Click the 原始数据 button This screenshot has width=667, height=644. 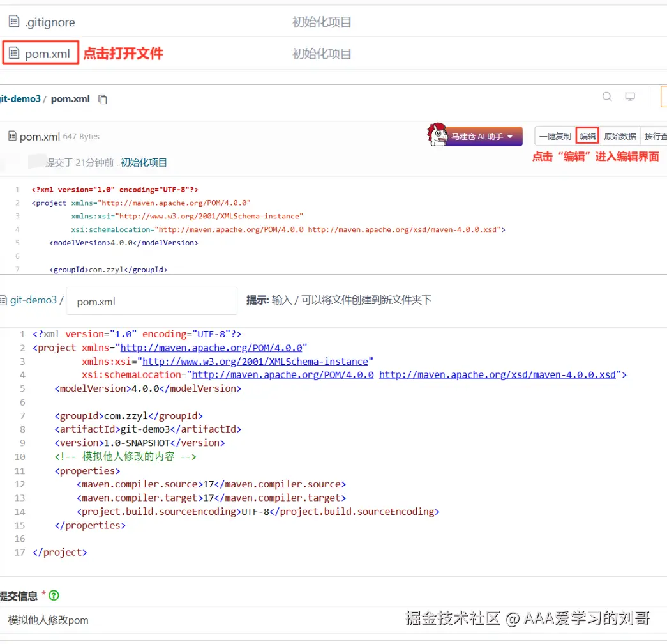click(620, 136)
